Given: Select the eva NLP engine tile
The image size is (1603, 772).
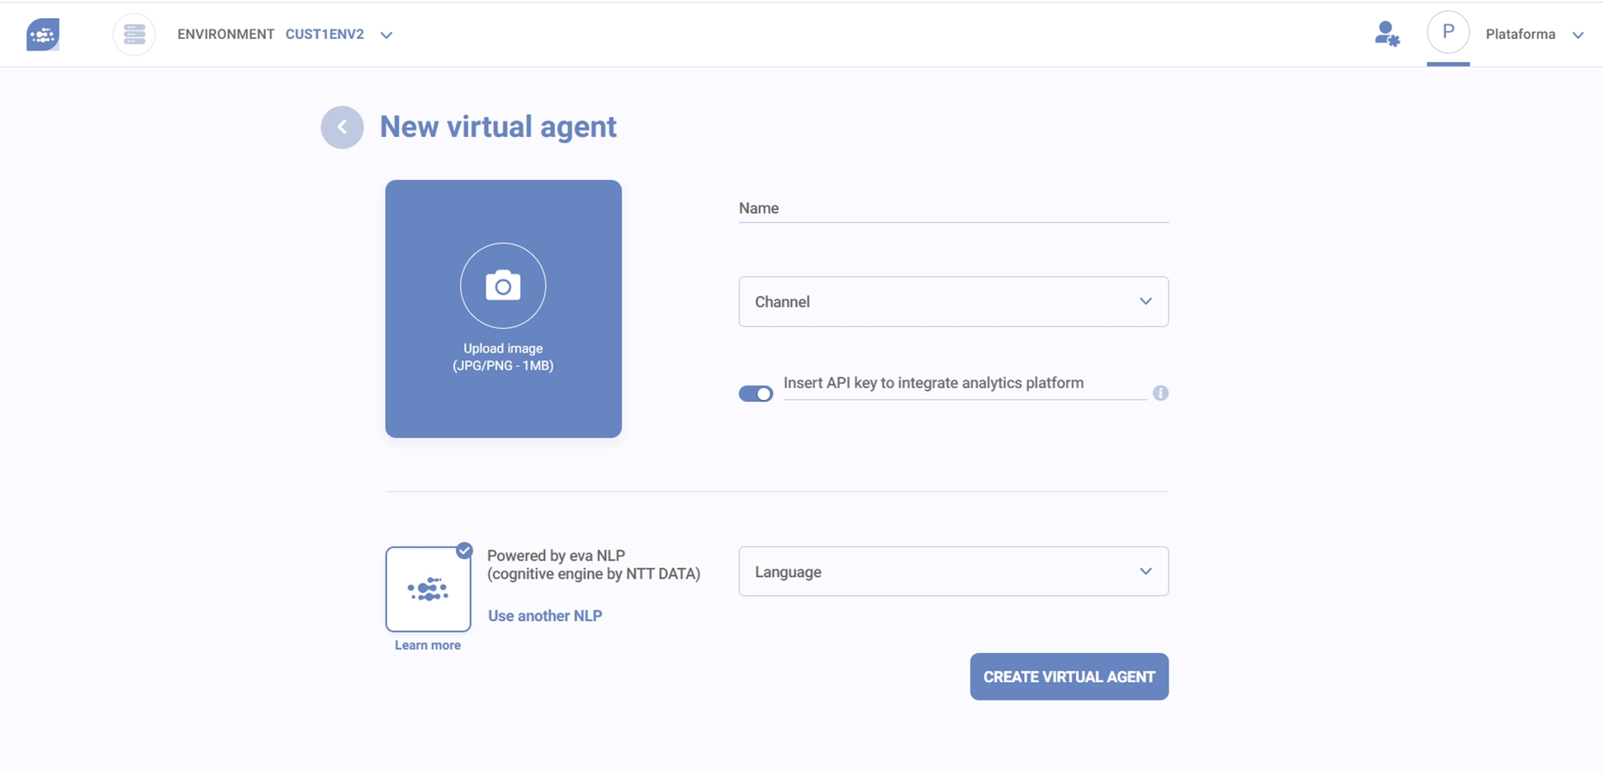Looking at the screenshot, I should [x=428, y=590].
